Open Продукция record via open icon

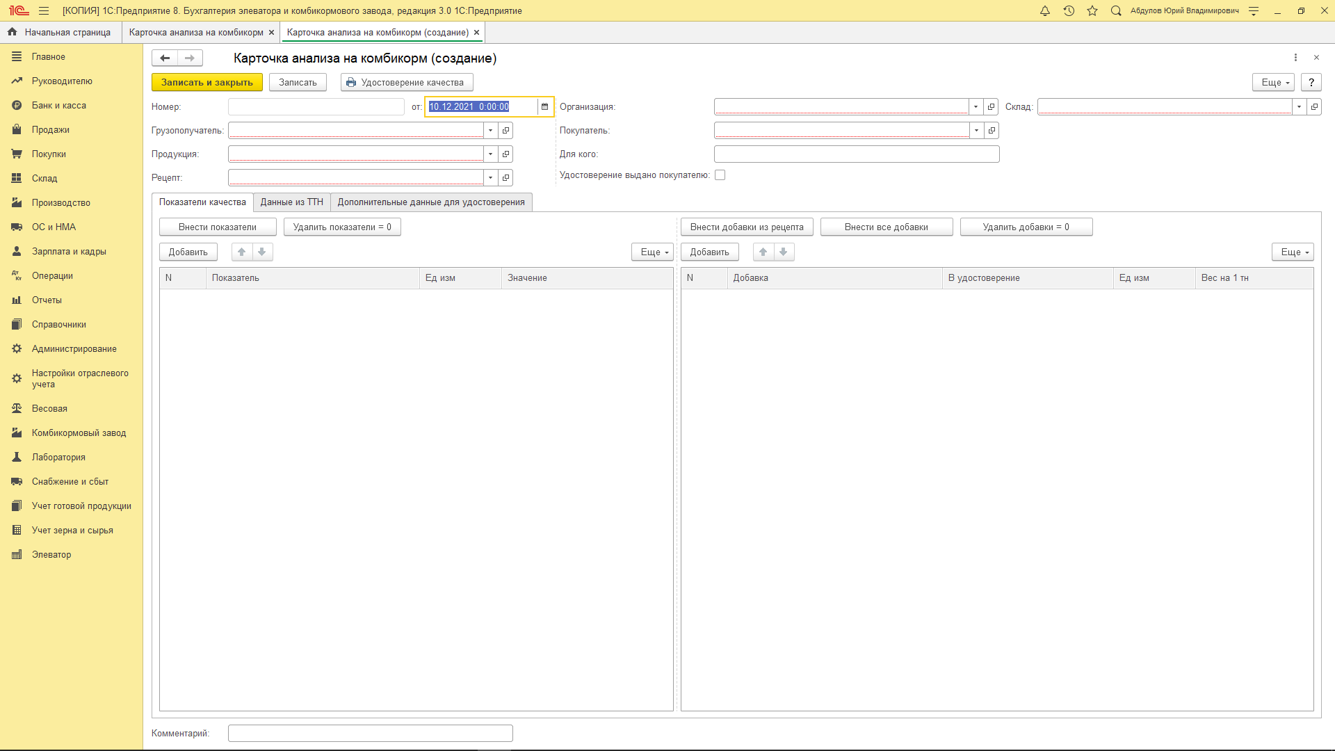[x=506, y=154]
